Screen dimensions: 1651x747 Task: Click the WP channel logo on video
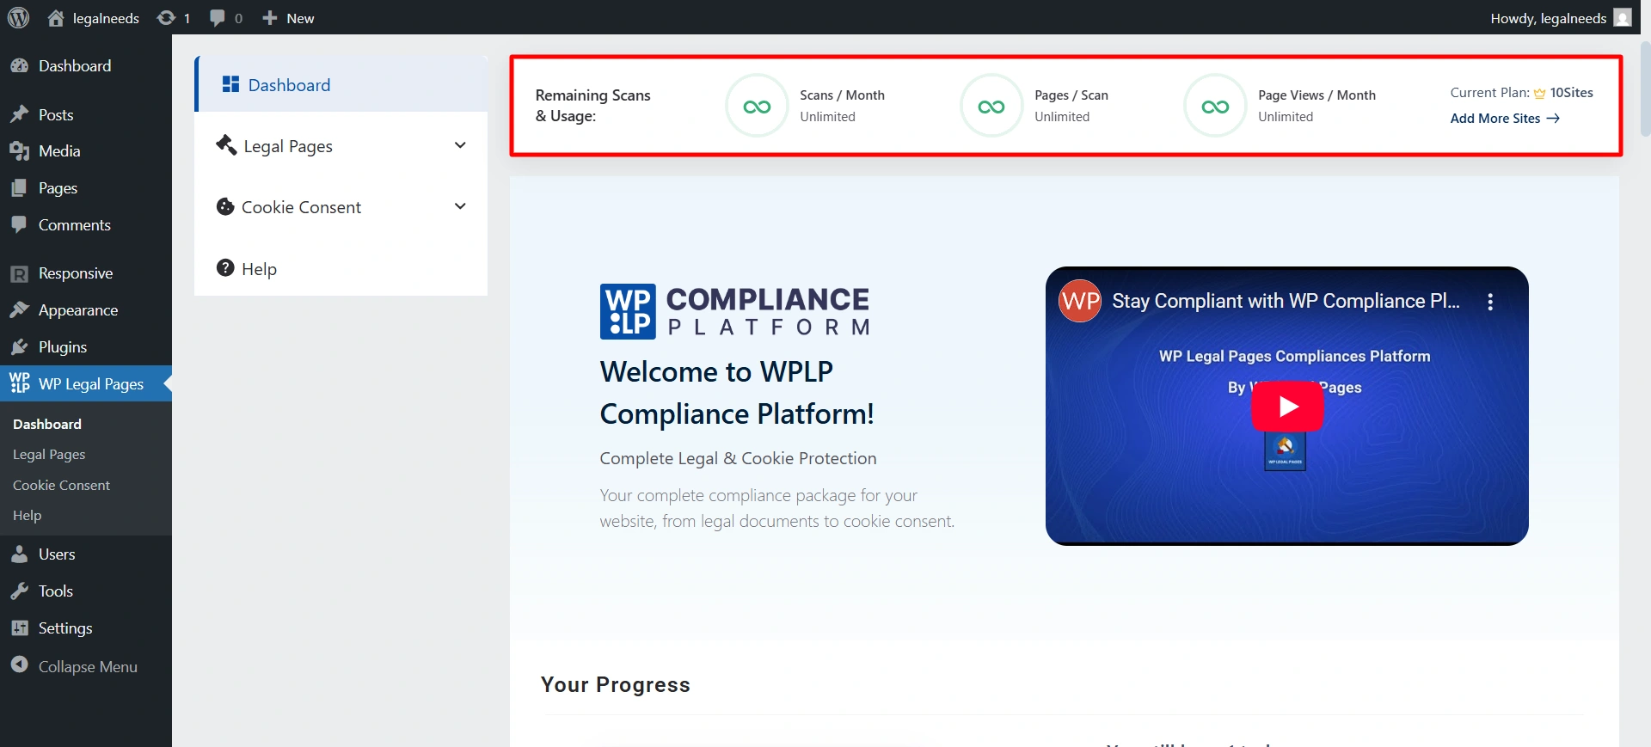point(1080,301)
